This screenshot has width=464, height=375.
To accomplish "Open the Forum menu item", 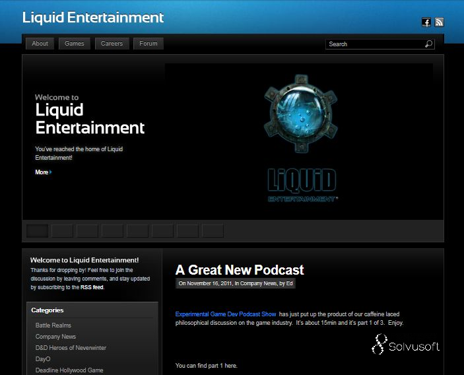I will click(149, 44).
